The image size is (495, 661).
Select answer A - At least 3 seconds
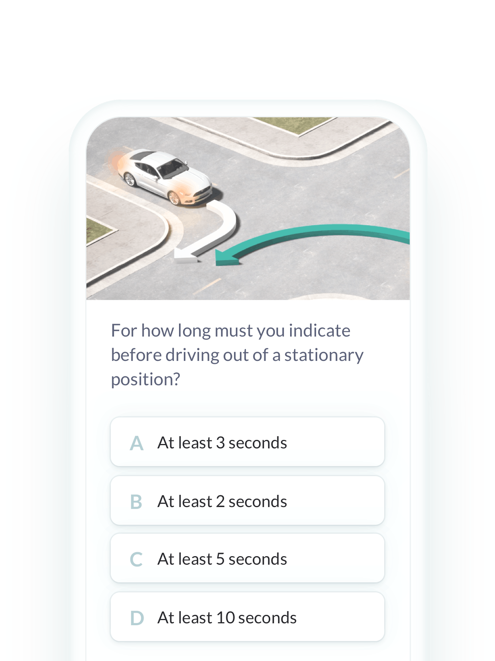point(248,443)
